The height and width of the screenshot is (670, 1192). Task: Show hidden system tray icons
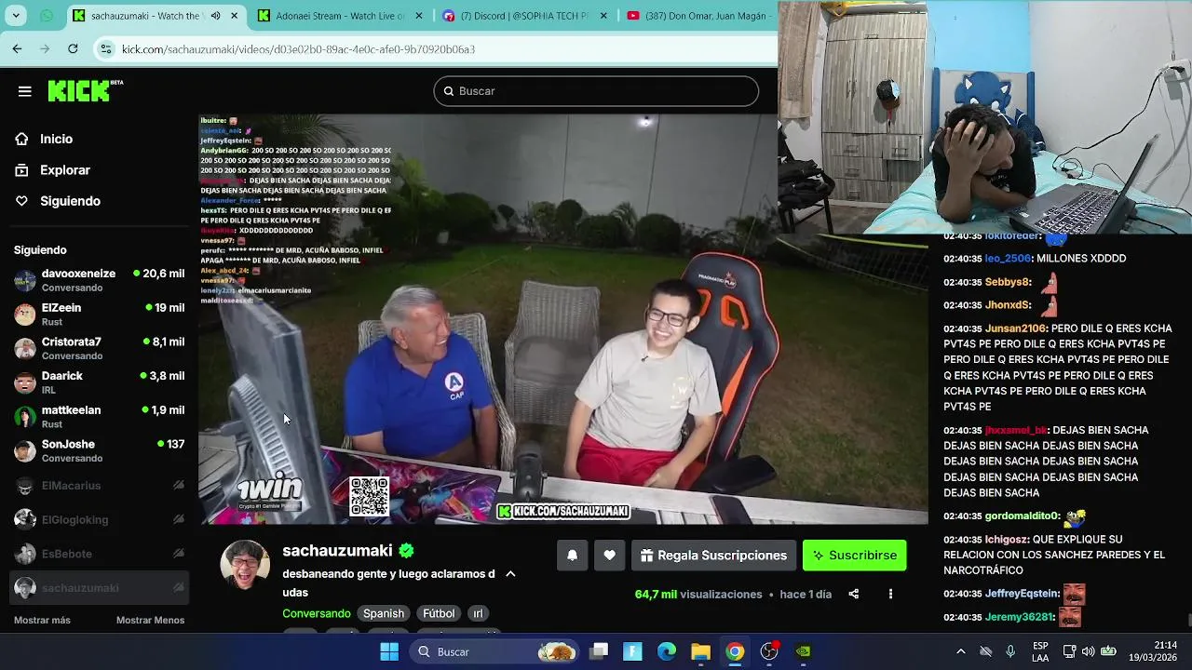(x=961, y=651)
